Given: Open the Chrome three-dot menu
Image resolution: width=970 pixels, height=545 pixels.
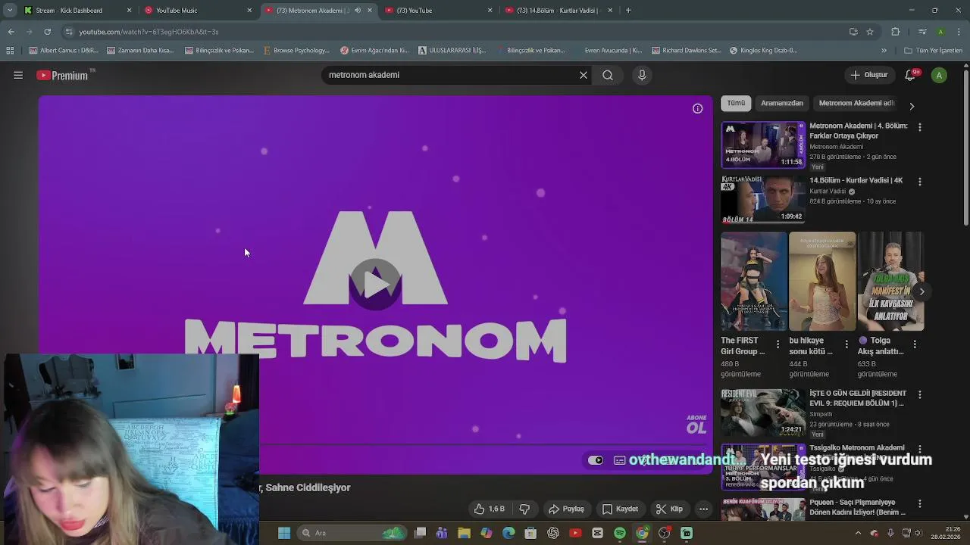Looking at the screenshot, I should [x=959, y=32].
